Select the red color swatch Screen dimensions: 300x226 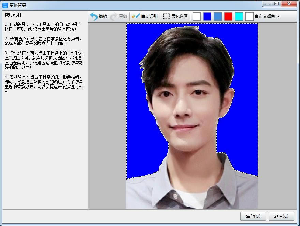click(228, 16)
